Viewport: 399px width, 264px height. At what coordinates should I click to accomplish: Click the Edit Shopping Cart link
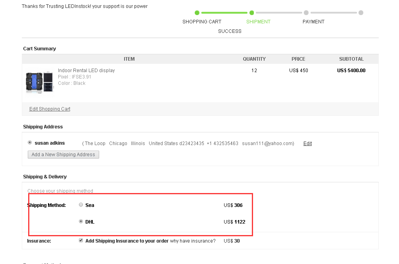(50, 109)
